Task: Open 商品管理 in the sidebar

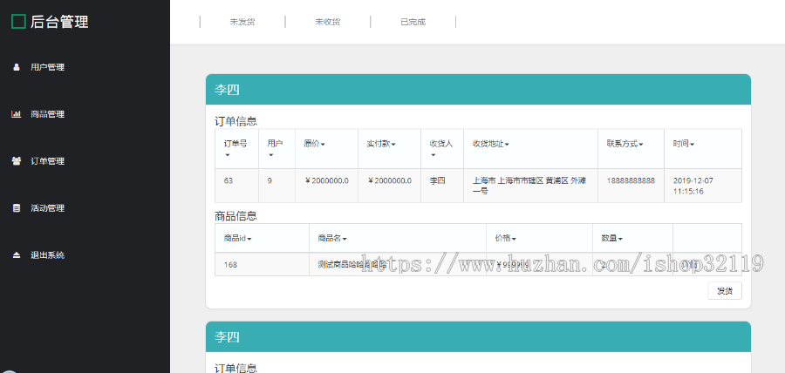Action: (48, 114)
